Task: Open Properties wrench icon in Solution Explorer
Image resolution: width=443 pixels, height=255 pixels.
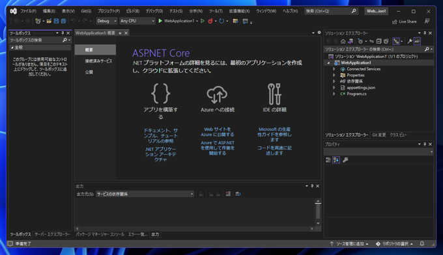Action: 410,41
